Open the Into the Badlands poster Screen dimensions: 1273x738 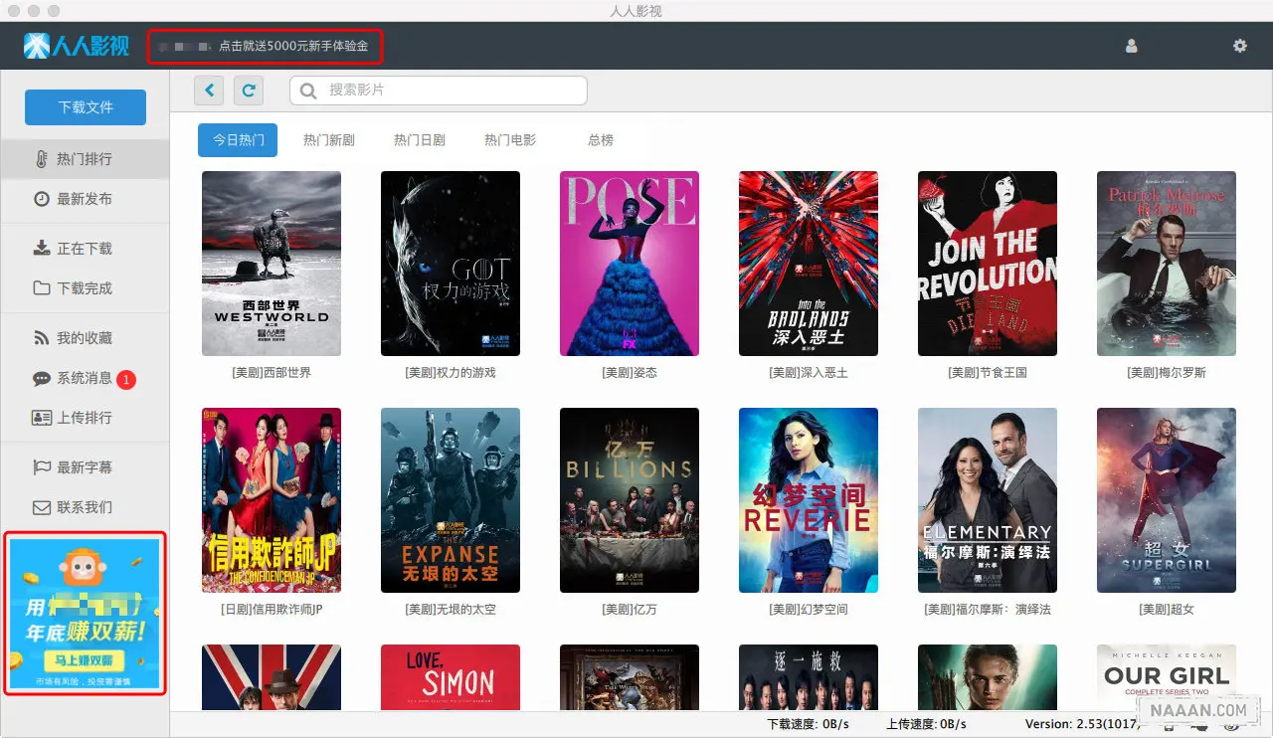click(809, 264)
